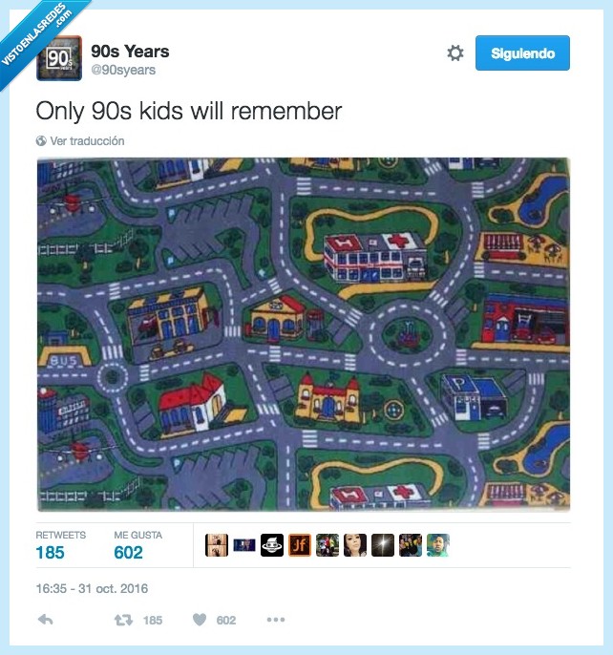Open the 16:35 - 31 oct. 2016 timestamp
The height and width of the screenshot is (655, 613).
[x=92, y=588]
